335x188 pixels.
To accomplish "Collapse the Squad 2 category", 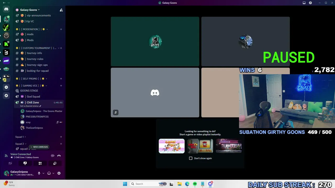I will pos(26,144).
